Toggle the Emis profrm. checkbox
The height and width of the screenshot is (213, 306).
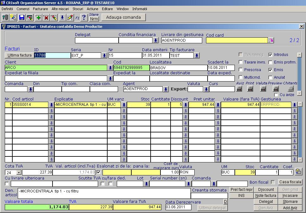(x=270, y=62)
